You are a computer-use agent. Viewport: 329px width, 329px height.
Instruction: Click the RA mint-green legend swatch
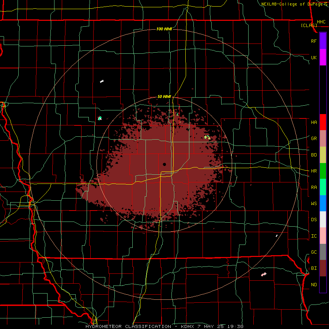[x=323, y=187]
